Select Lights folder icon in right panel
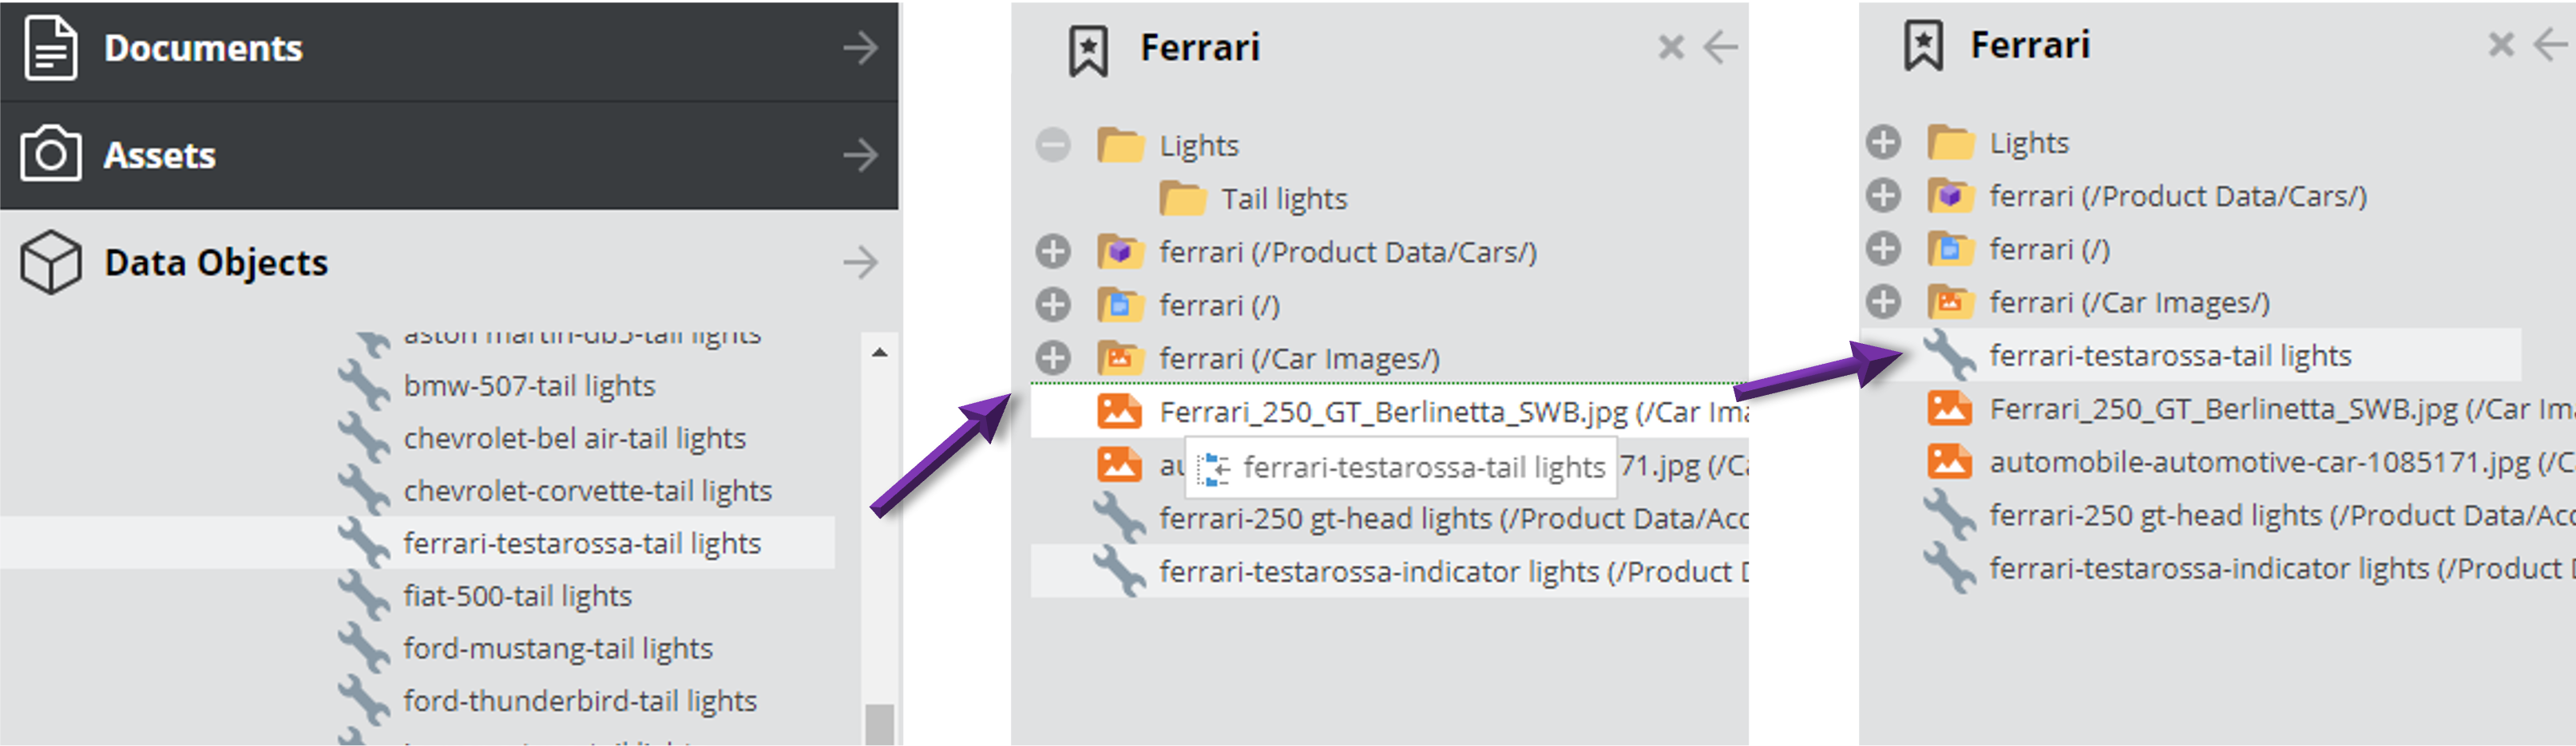 tap(1951, 143)
